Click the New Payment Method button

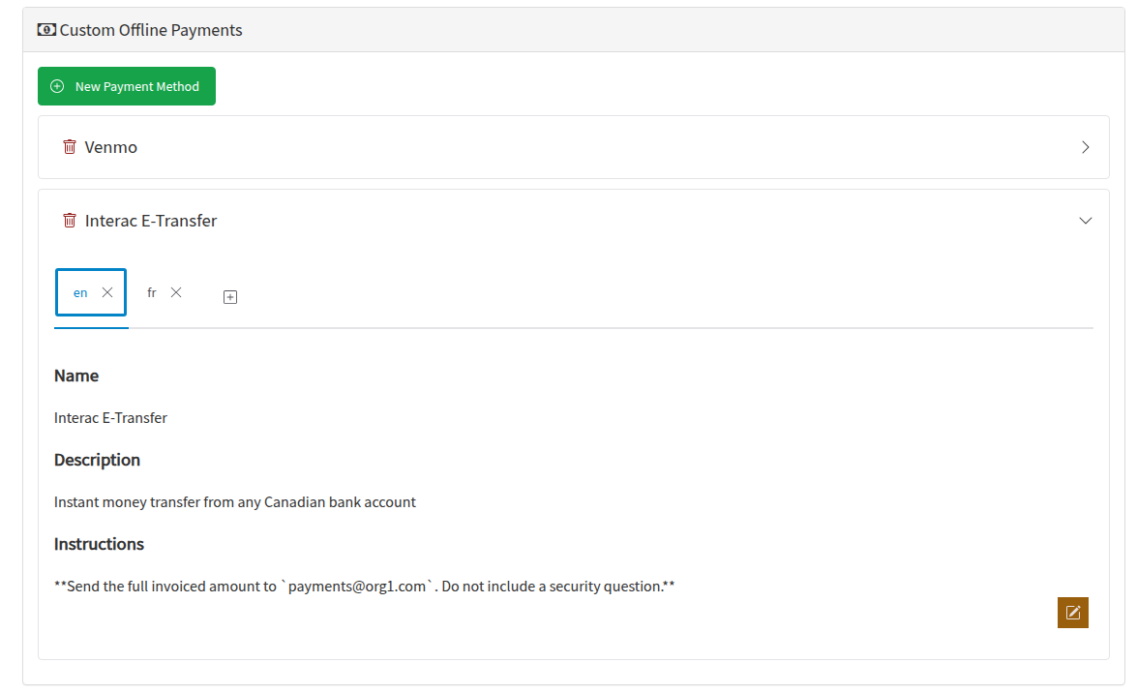127,86
